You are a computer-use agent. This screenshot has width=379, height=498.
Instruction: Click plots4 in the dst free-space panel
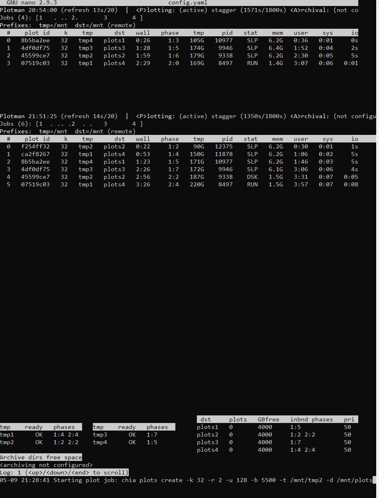click(208, 450)
